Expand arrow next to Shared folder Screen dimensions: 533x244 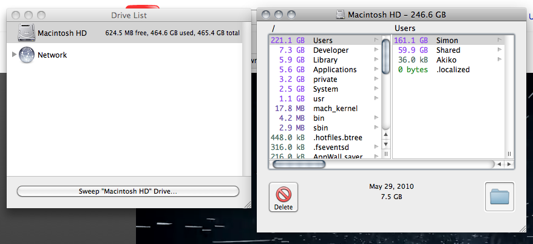[x=500, y=50]
